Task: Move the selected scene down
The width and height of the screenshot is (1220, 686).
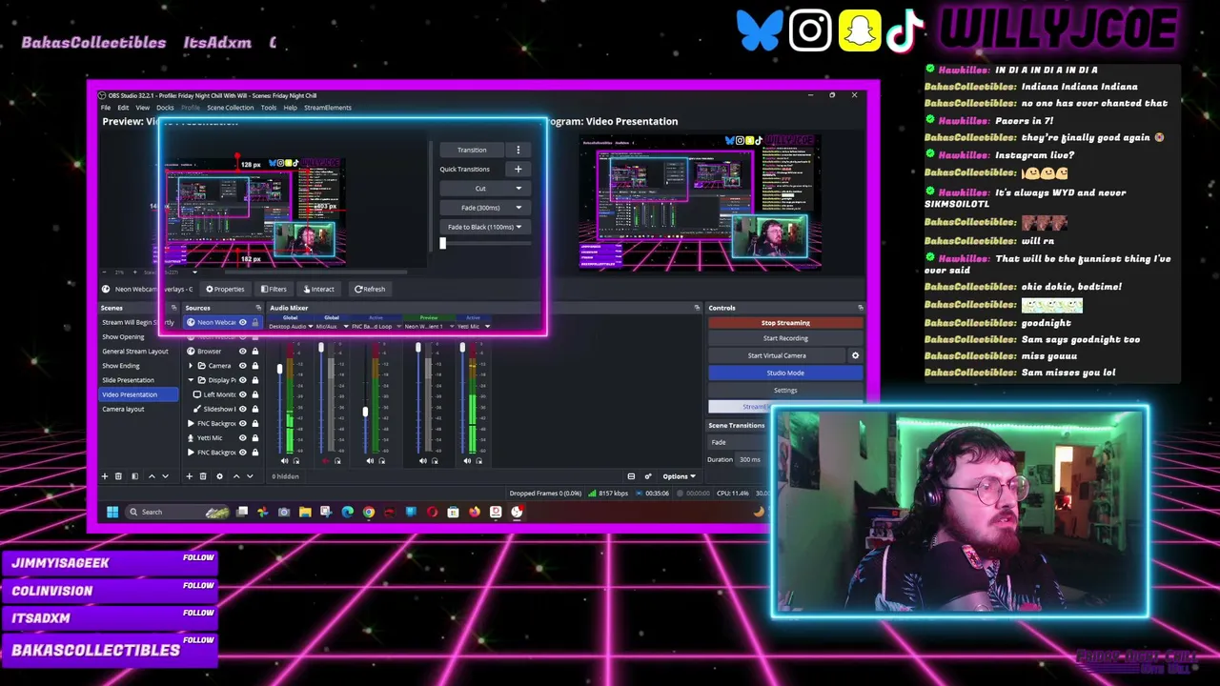Action: pyautogui.click(x=165, y=476)
